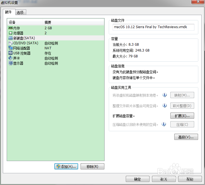Click the display (显示器) monitor icon

(11, 63)
